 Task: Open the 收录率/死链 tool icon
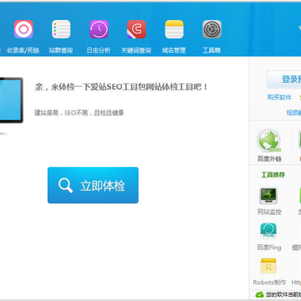click(x=23, y=29)
